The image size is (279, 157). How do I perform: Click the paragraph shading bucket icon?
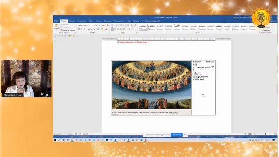pyautogui.click(x=129, y=29)
